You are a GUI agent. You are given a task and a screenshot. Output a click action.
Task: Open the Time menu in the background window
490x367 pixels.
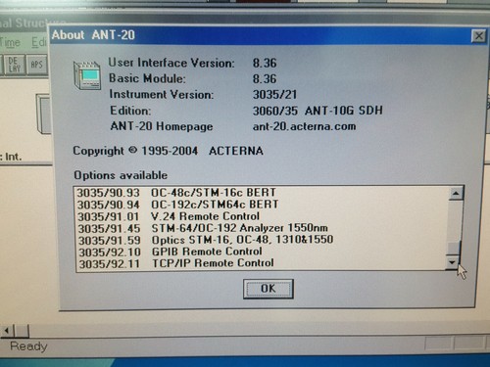[10, 42]
